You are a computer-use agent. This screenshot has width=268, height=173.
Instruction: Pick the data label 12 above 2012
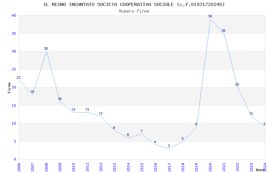click(101, 113)
